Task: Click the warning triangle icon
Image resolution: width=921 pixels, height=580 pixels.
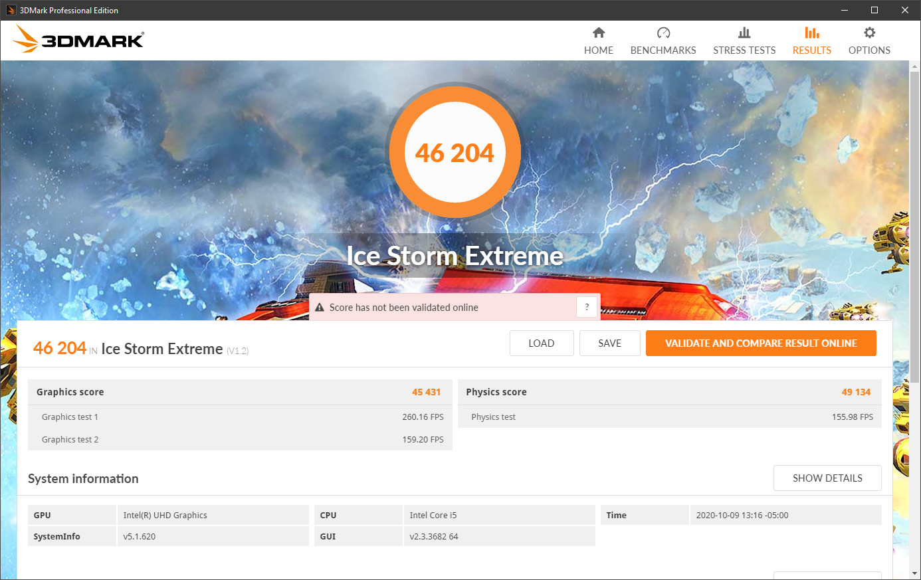Action: click(x=319, y=308)
